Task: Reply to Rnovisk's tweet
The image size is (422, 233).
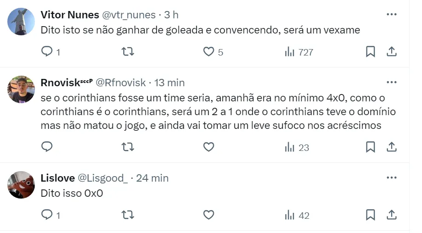Action: click(x=47, y=147)
